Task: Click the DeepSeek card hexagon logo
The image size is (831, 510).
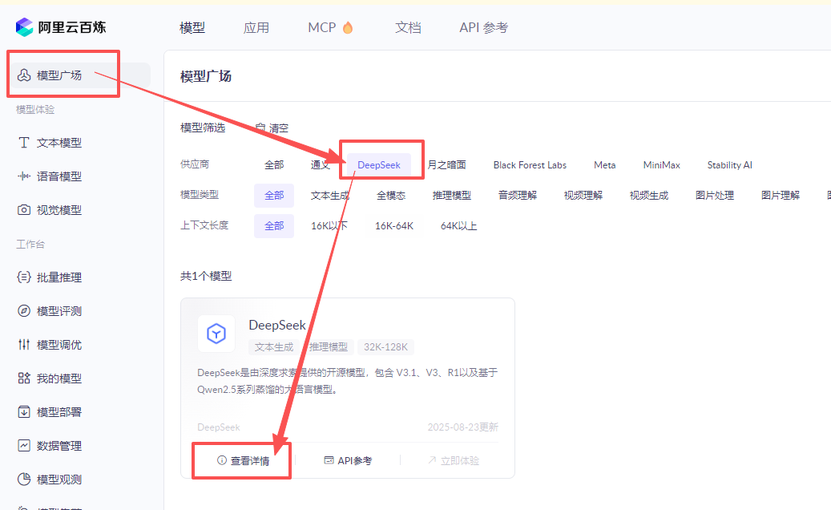Action: click(216, 334)
